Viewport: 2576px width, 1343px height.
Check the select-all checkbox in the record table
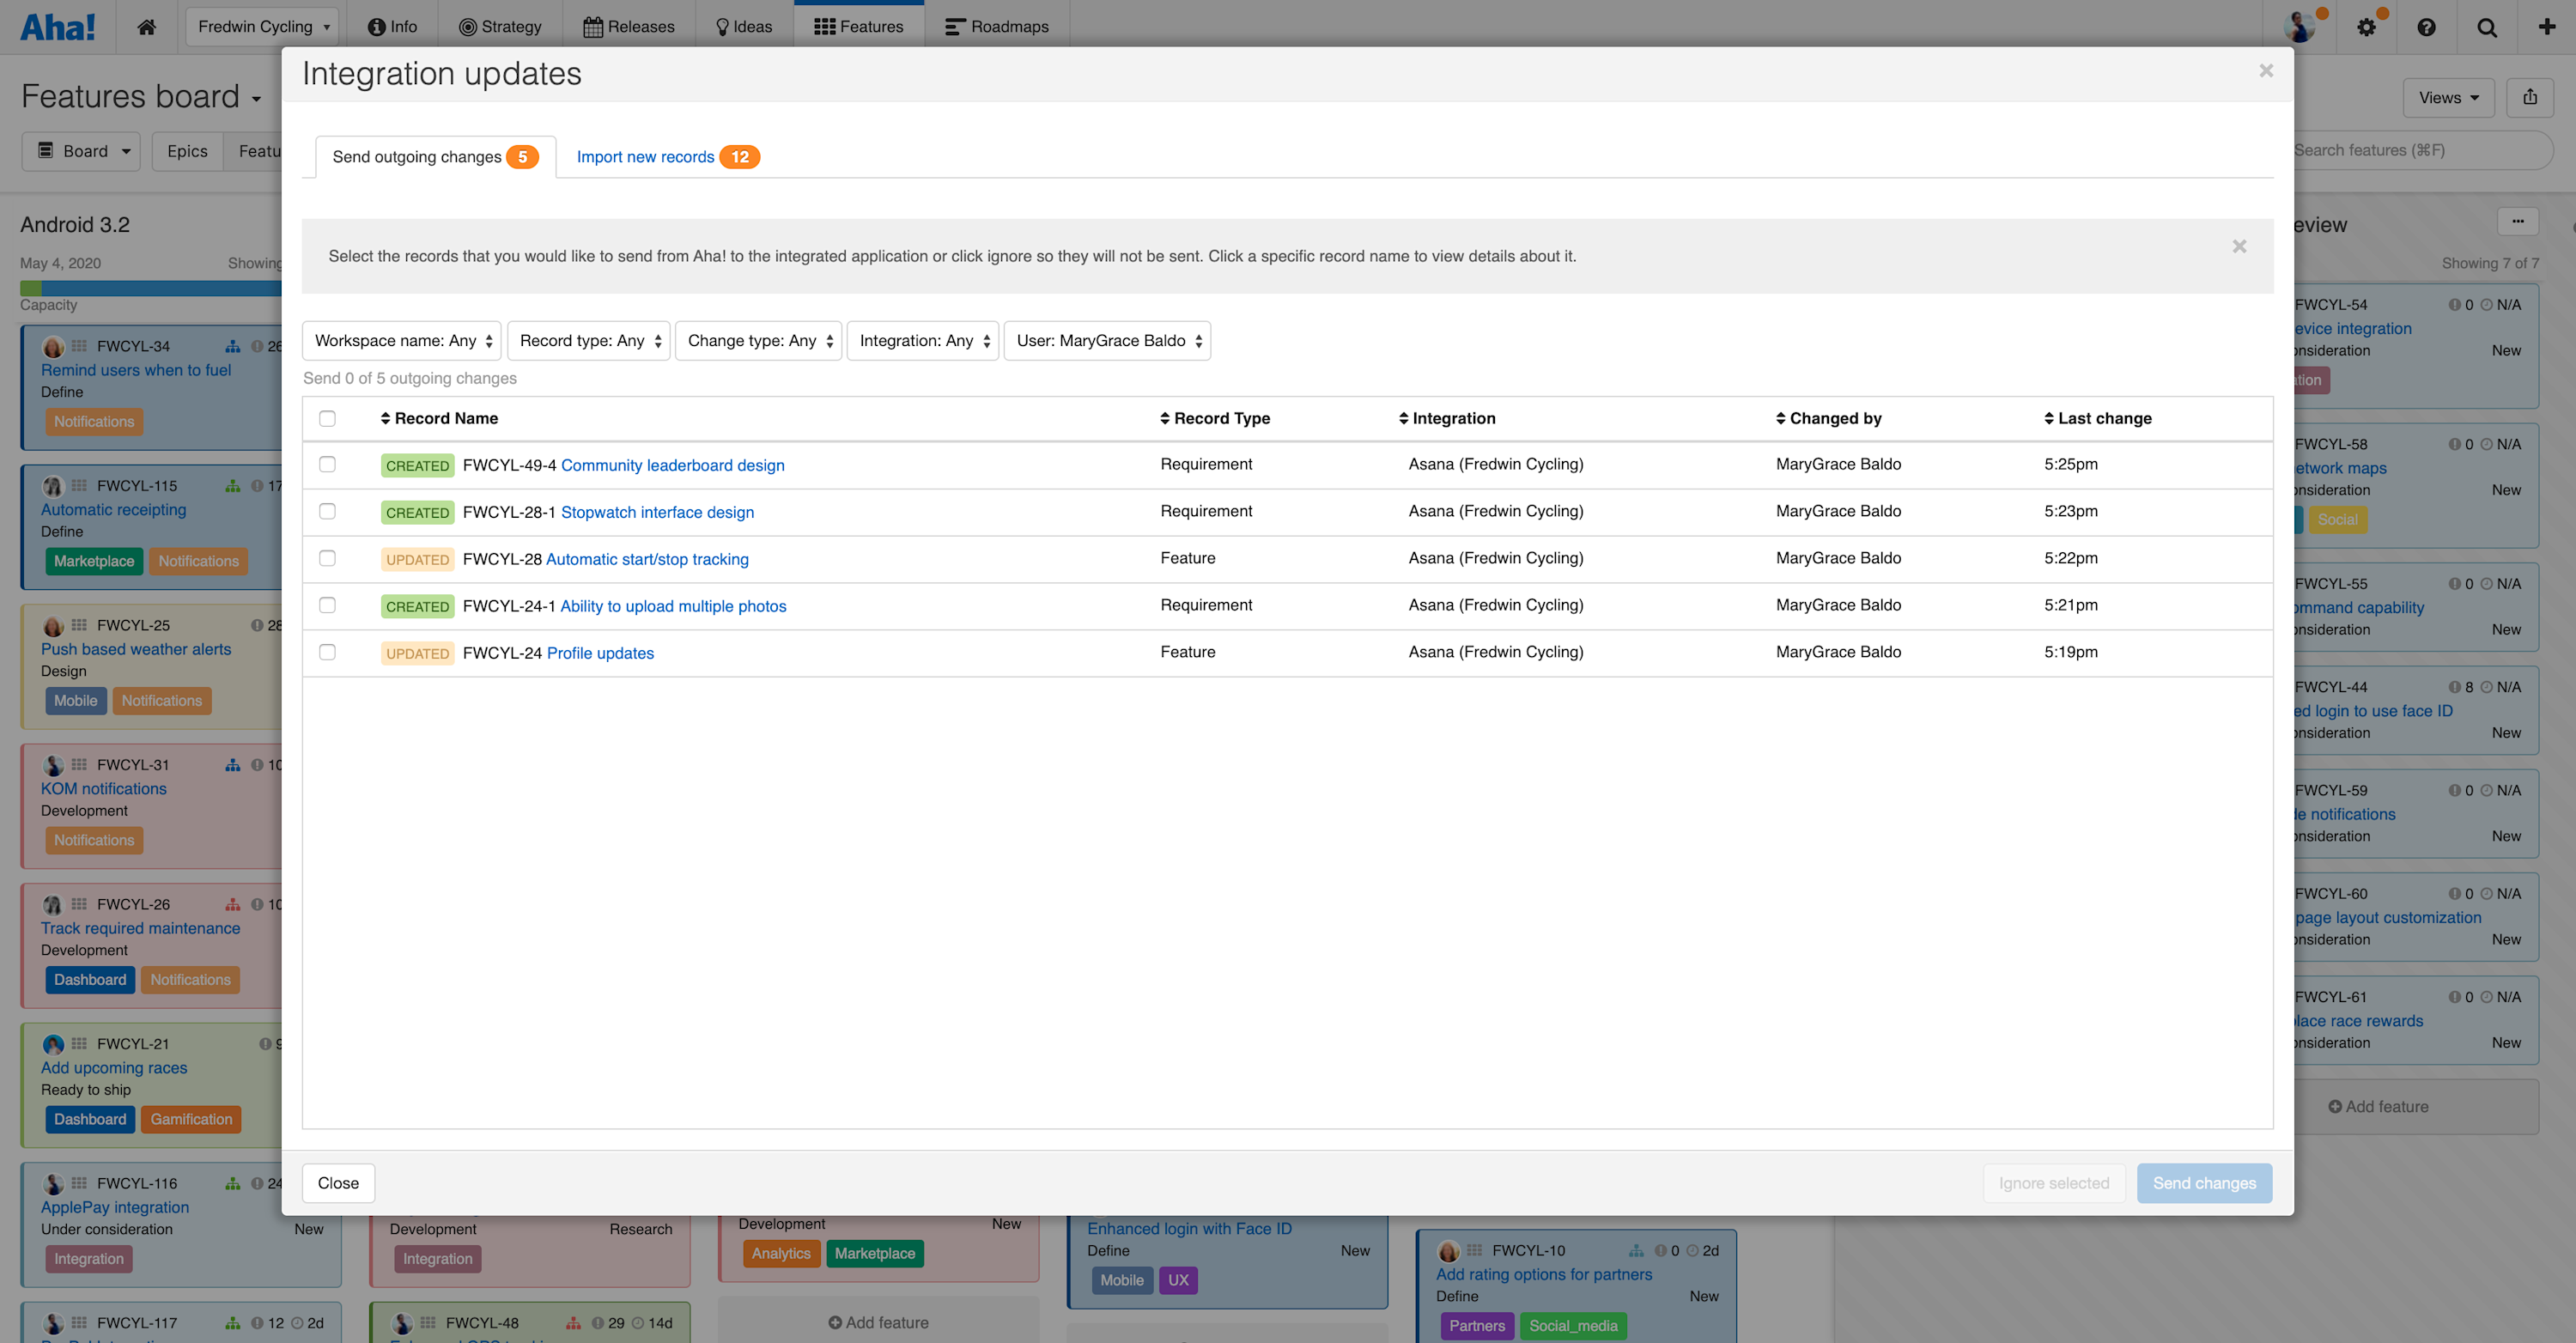[327, 418]
